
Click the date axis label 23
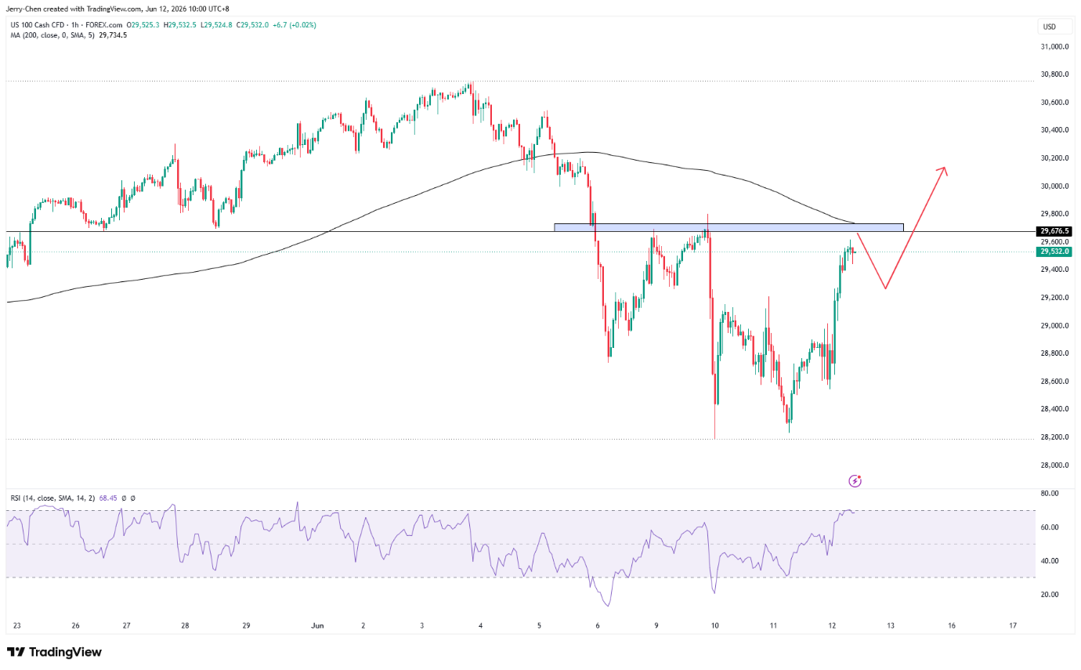18,626
